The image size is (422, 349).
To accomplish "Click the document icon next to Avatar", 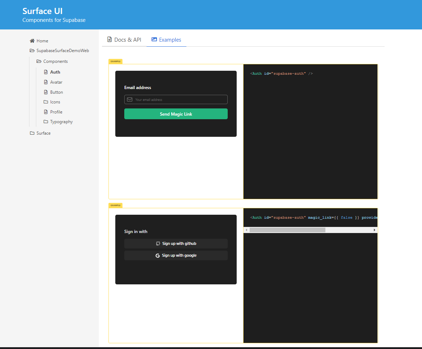I will [x=46, y=82].
